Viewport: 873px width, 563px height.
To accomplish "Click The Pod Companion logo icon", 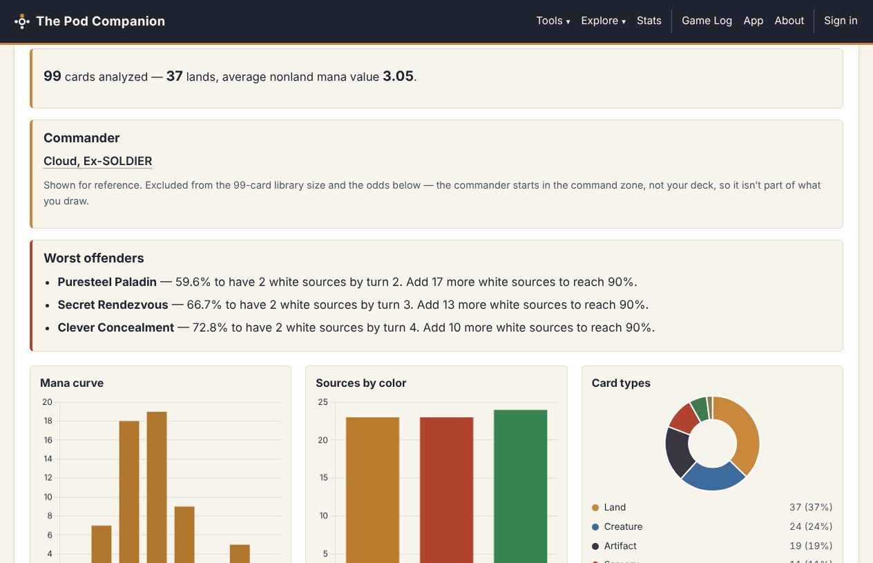I will pos(22,21).
